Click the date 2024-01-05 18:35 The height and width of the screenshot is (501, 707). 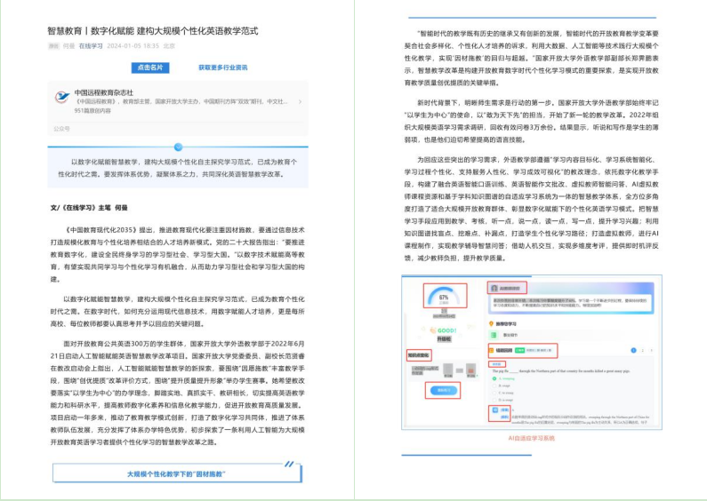[133, 46]
